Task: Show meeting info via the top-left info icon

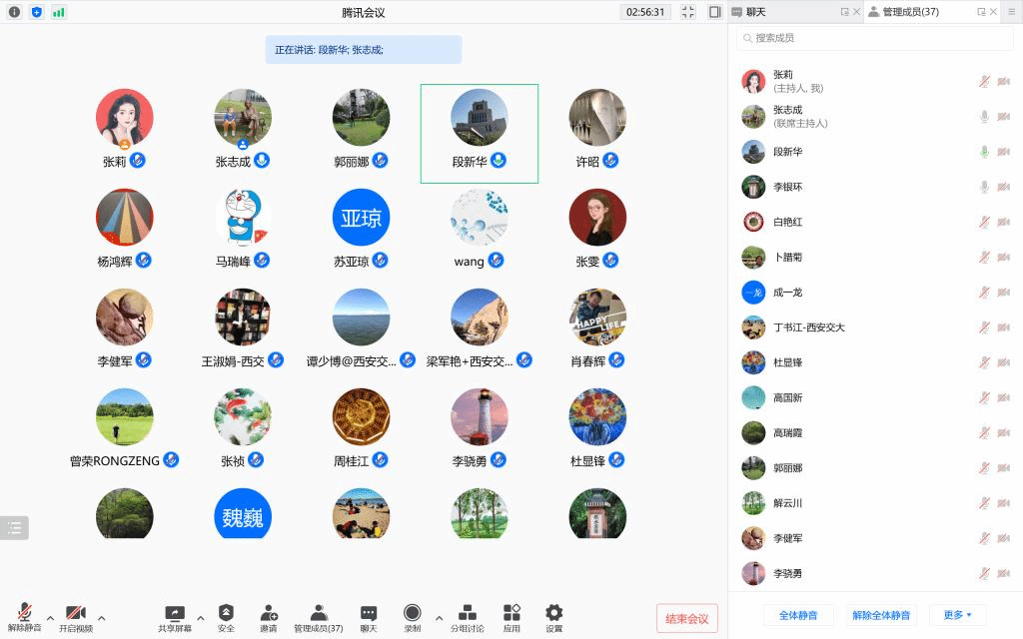Action: click(14, 12)
